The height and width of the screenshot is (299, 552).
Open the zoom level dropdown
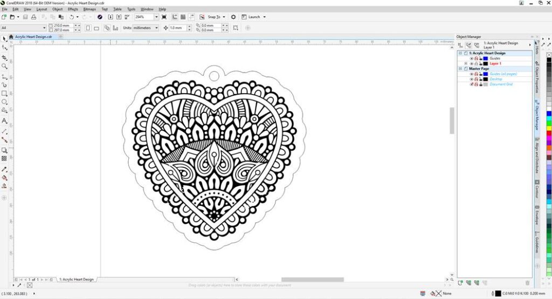click(156, 17)
